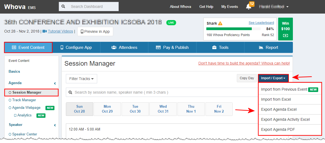Image resolution: width=325 pixels, height=143 pixels.
Task: Open the Report tab
Action: click(268, 47)
